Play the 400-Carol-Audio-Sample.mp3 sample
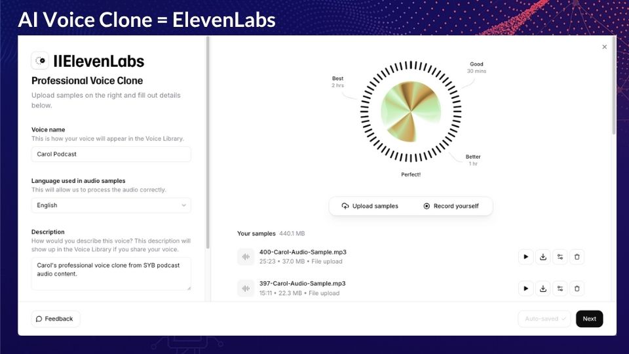 pos(525,257)
